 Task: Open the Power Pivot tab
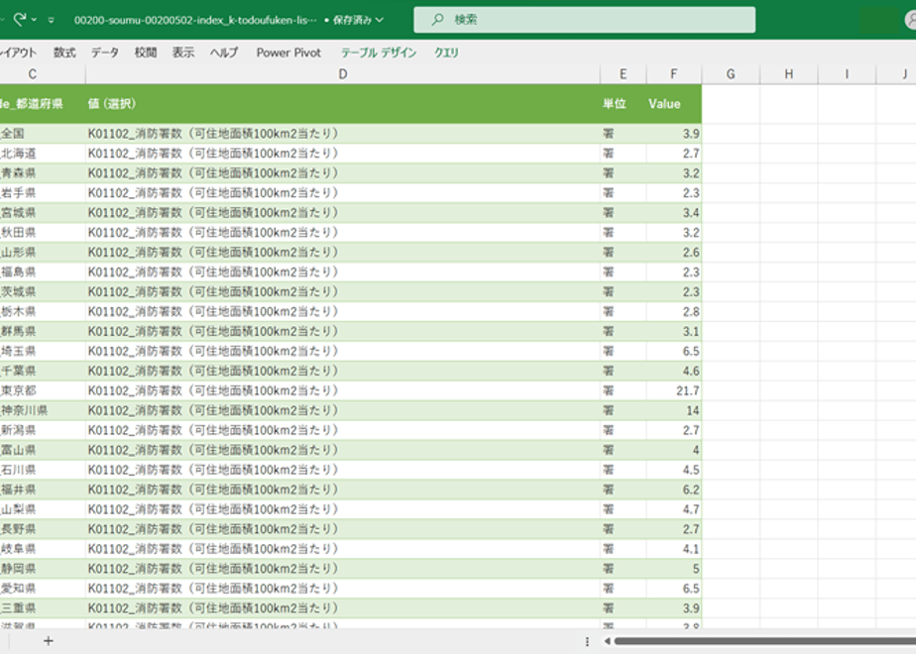[288, 53]
